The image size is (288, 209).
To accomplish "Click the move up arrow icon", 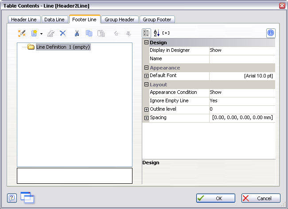I will pos(117,33).
